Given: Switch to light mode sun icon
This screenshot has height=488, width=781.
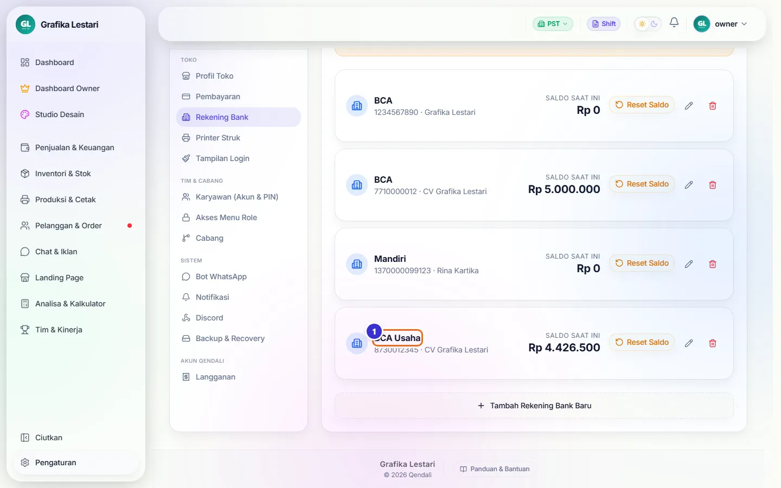Looking at the screenshot, I should [x=642, y=24].
